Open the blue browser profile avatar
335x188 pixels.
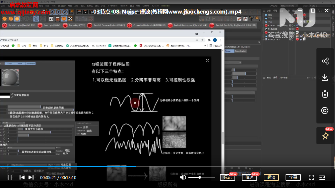[x=215, y=40]
